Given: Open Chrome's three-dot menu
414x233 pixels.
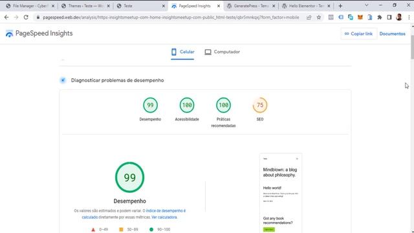Looking at the screenshot, I should [x=409, y=17].
